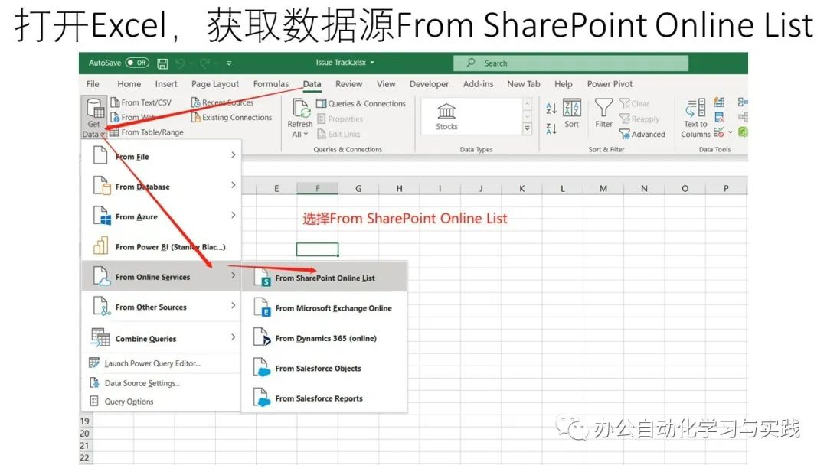Click the Save icon in title bar
Viewport: 827px width, 465px height.
[x=162, y=63]
